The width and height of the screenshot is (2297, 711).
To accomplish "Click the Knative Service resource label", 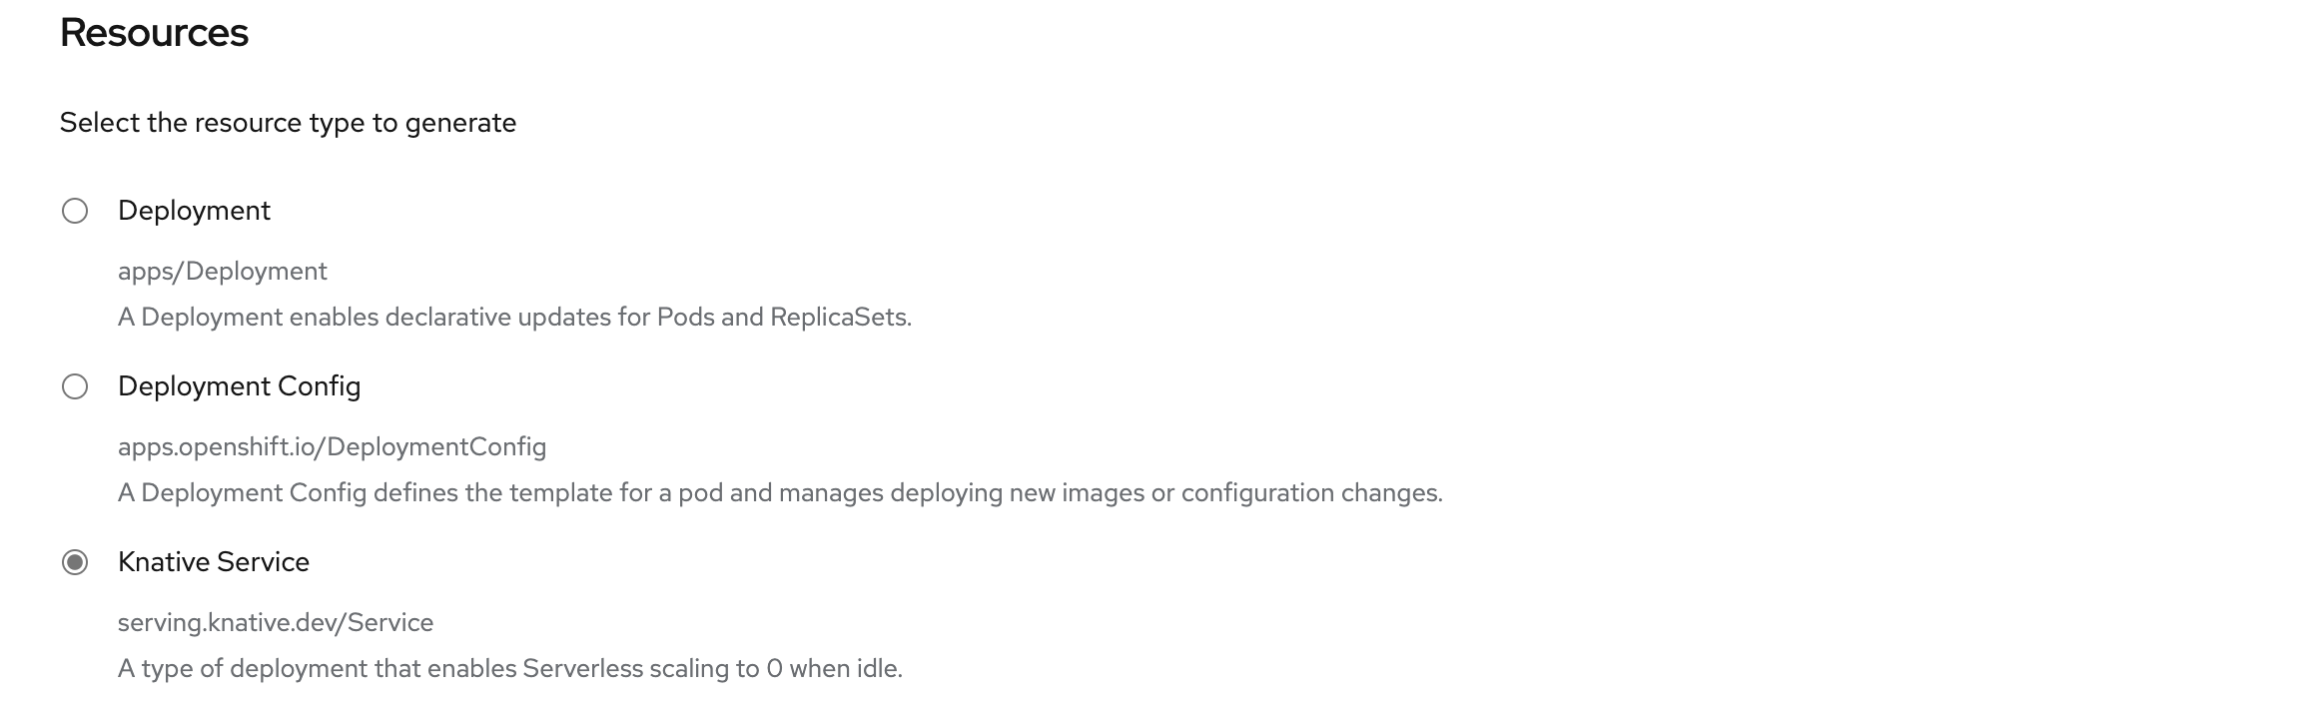I will (x=214, y=563).
